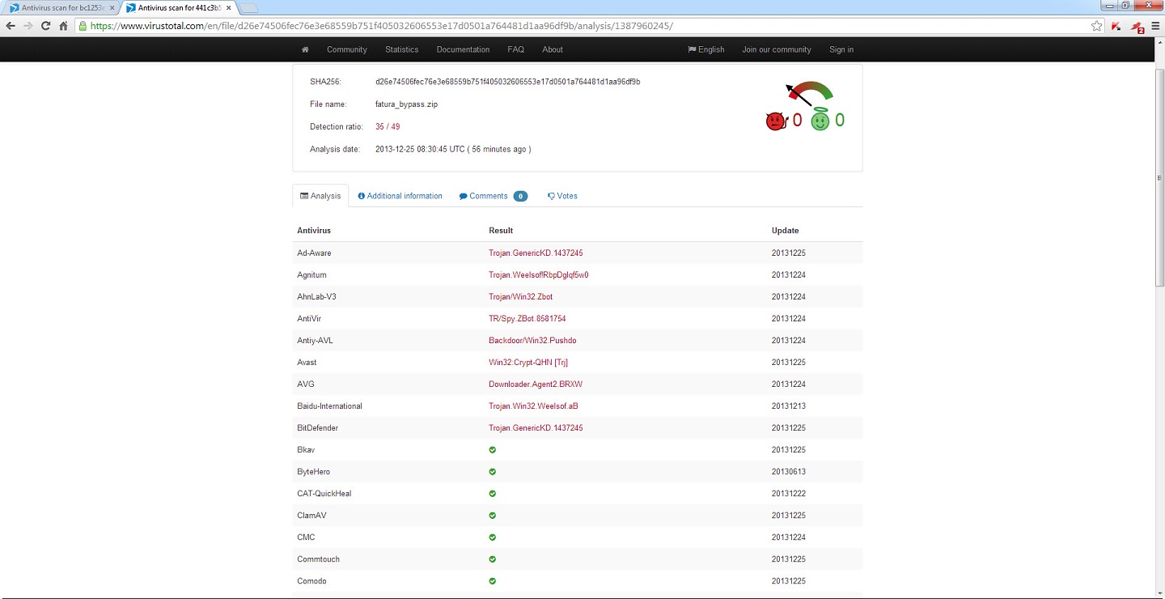Click result Win32:Crypt-QHN [Trj]
This screenshot has height=599, width=1165.
pyautogui.click(x=528, y=363)
